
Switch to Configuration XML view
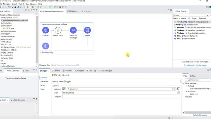72,65
